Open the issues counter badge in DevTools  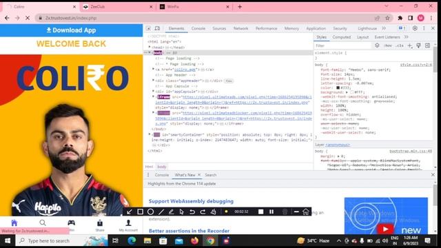(x=402, y=28)
